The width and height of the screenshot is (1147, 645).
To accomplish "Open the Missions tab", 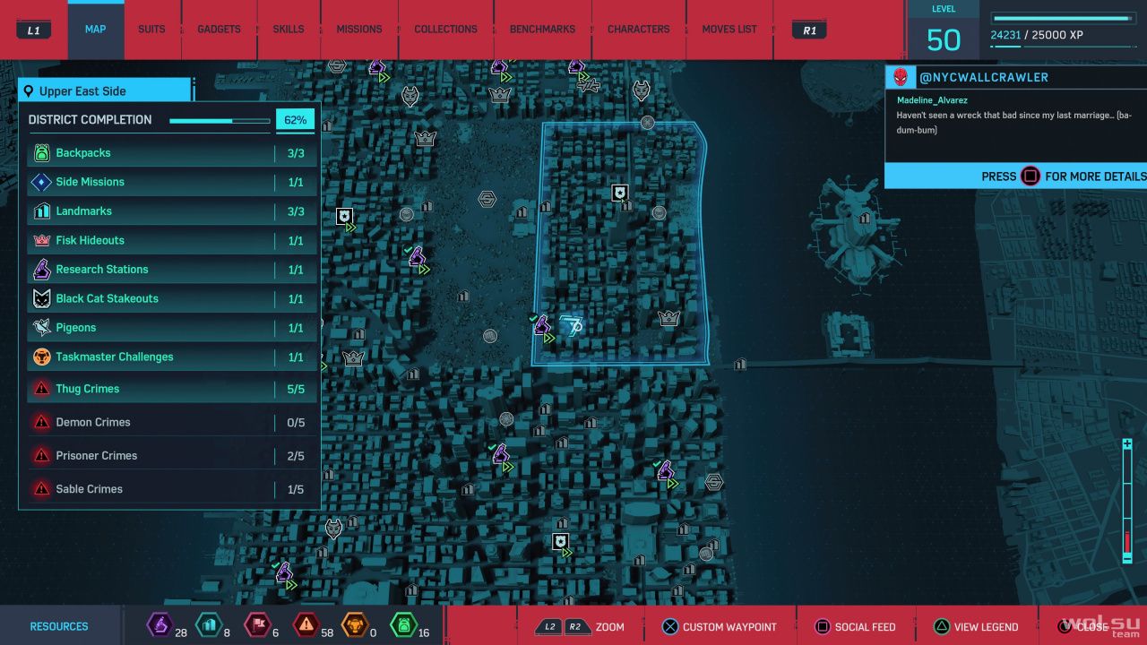I will pos(359,30).
